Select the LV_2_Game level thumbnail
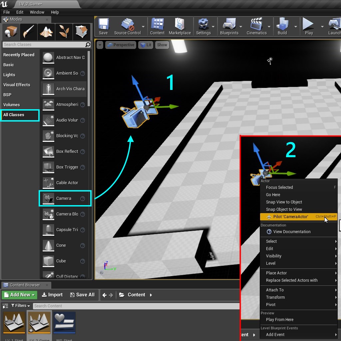 point(39,323)
